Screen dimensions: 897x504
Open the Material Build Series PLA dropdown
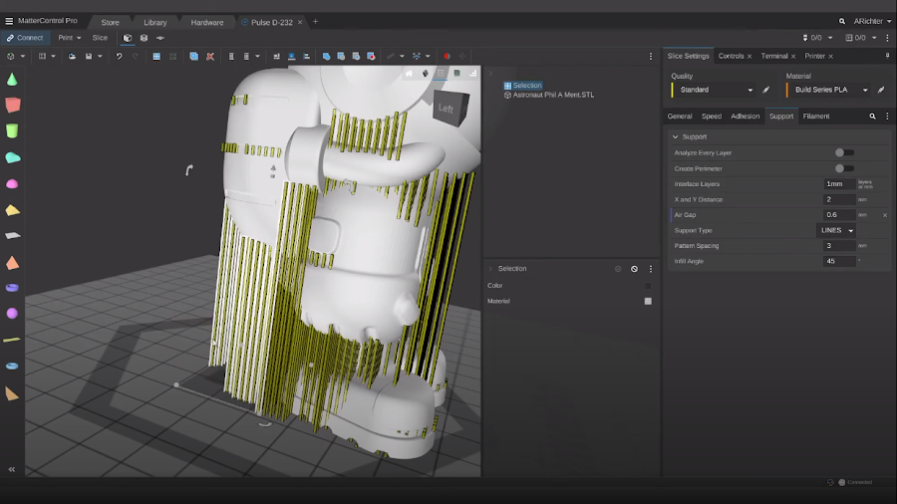point(827,90)
